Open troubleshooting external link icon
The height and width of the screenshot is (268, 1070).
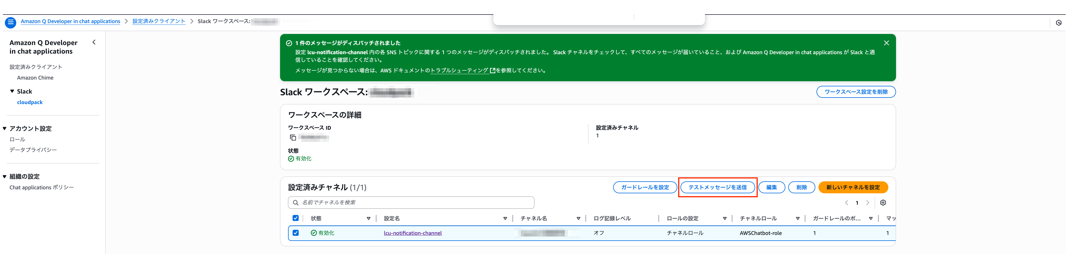tap(493, 71)
